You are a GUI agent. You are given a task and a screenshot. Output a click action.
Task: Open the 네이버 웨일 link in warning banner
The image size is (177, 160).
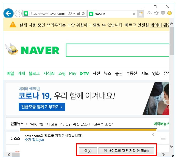160,25
